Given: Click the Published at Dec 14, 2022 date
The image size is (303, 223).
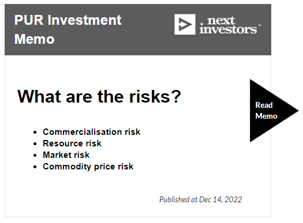Looking at the screenshot, I should point(201,199).
